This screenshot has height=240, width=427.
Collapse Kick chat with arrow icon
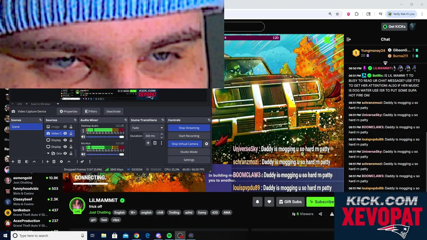(349, 39)
